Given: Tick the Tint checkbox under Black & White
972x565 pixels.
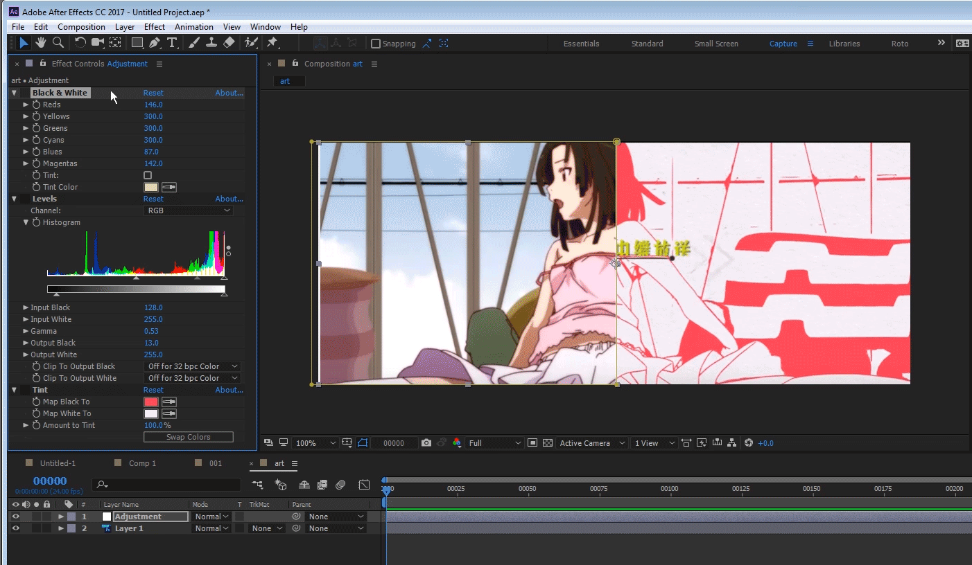Looking at the screenshot, I should click(x=148, y=176).
